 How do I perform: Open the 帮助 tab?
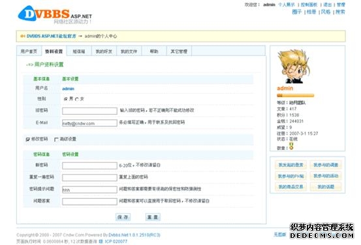click(x=154, y=51)
